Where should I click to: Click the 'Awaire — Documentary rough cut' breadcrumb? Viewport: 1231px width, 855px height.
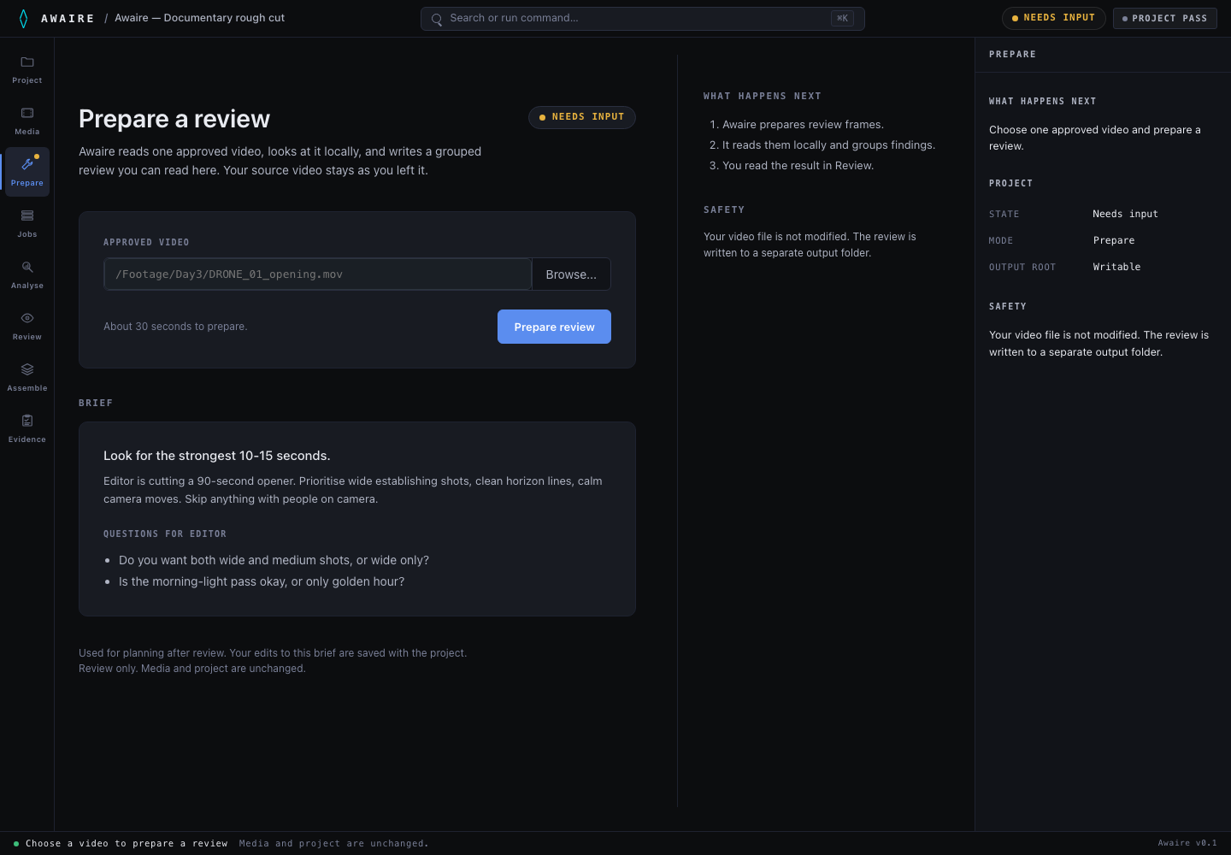(x=200, y=18)
